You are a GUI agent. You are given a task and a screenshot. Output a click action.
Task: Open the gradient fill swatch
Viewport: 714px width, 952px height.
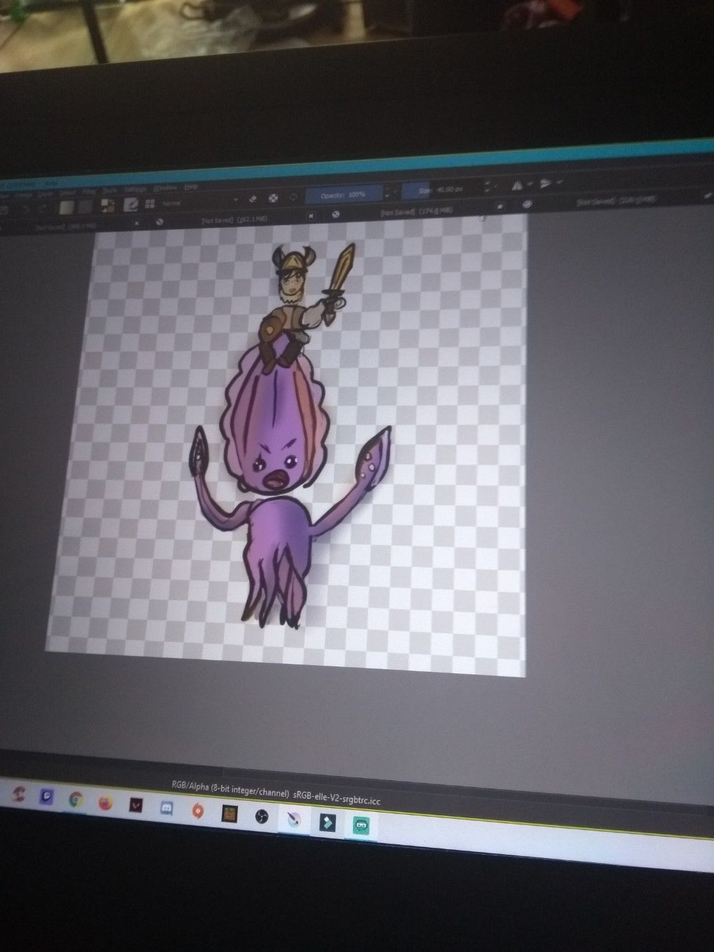[67, 207]
